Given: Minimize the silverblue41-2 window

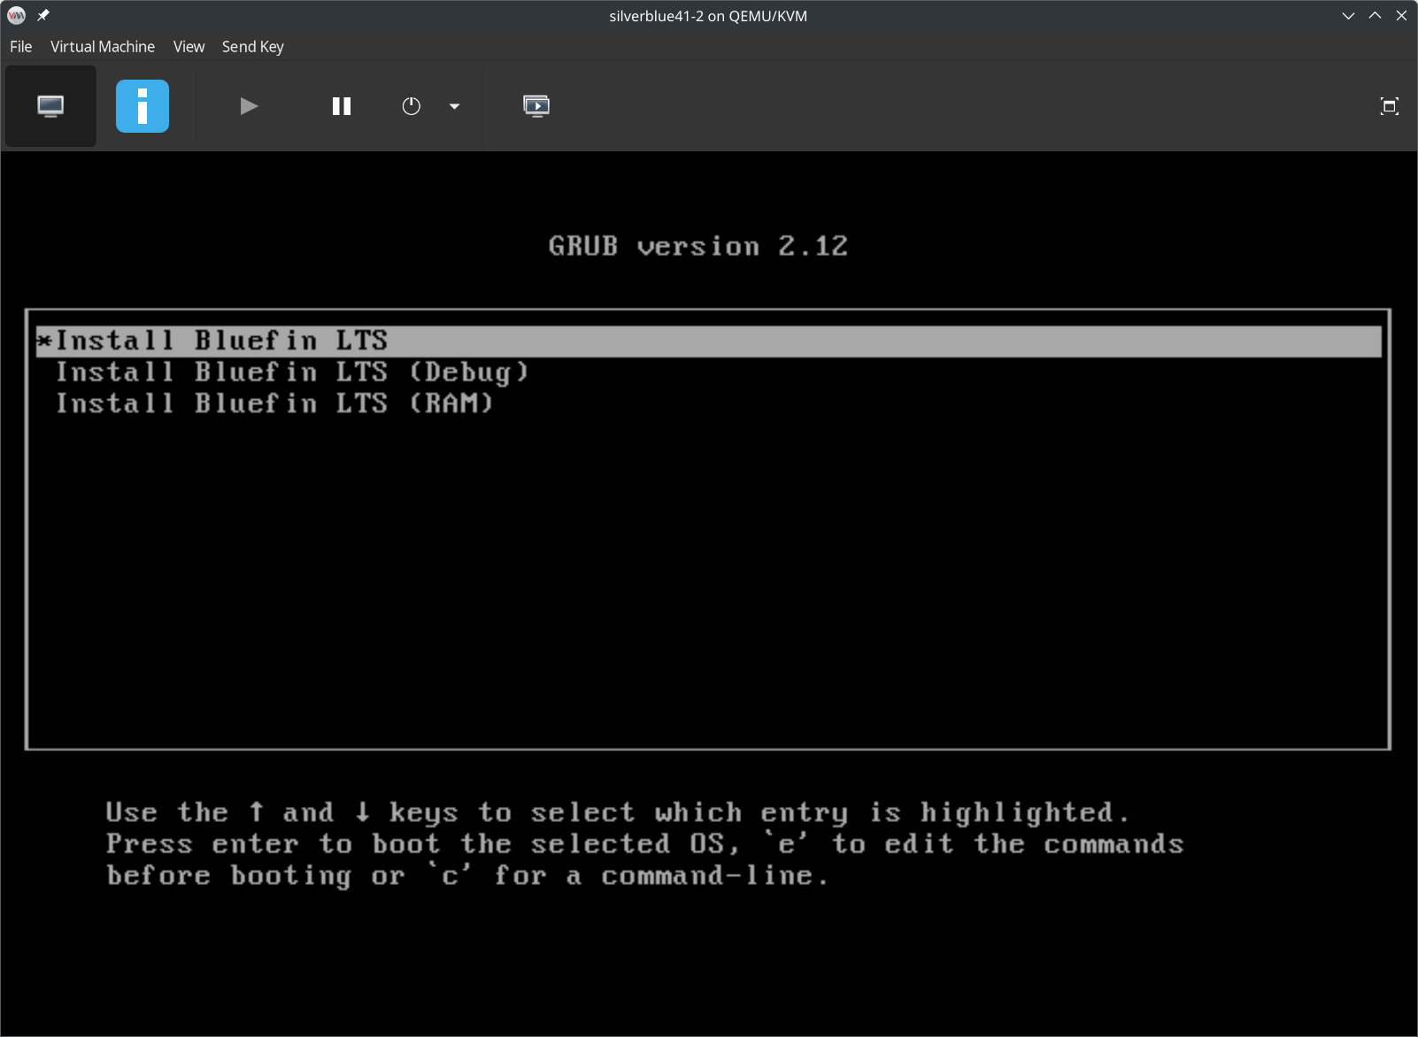Looking at the screenshot, I should [x=1348, y=16].
